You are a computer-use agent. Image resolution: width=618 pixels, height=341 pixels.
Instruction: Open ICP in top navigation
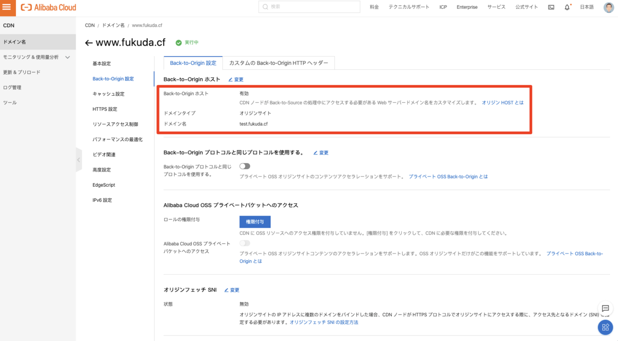(x=443, y=7)
